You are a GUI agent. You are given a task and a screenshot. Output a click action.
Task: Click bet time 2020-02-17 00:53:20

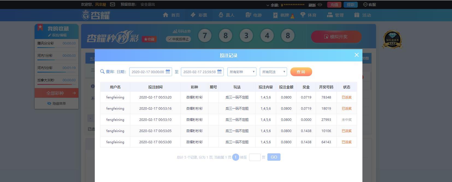tap(155, 97)
